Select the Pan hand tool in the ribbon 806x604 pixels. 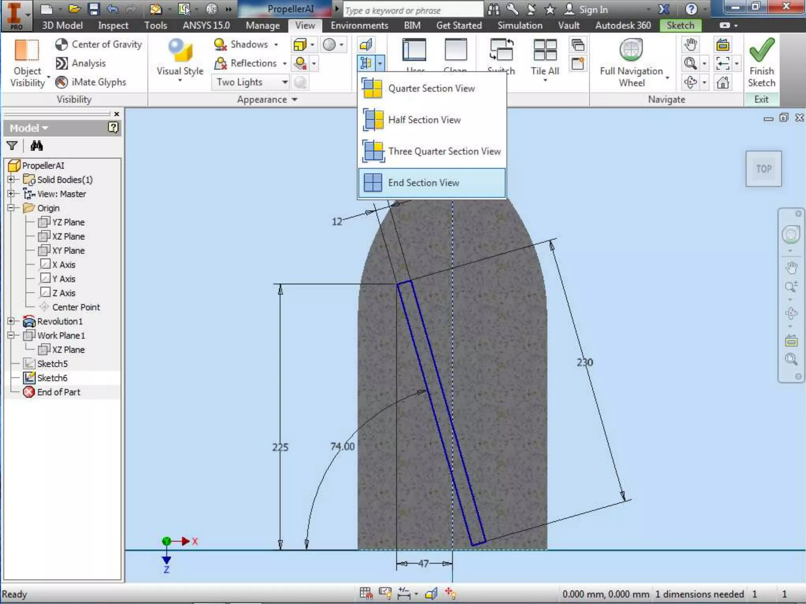[x=690, y=44]
